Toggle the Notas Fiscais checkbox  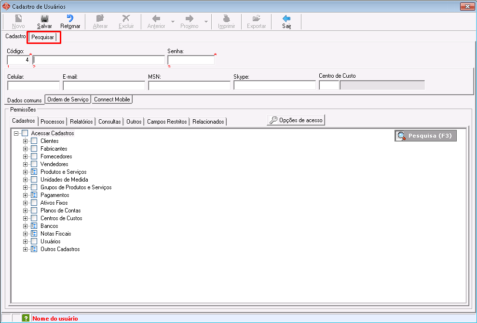[x=34, y=234]
